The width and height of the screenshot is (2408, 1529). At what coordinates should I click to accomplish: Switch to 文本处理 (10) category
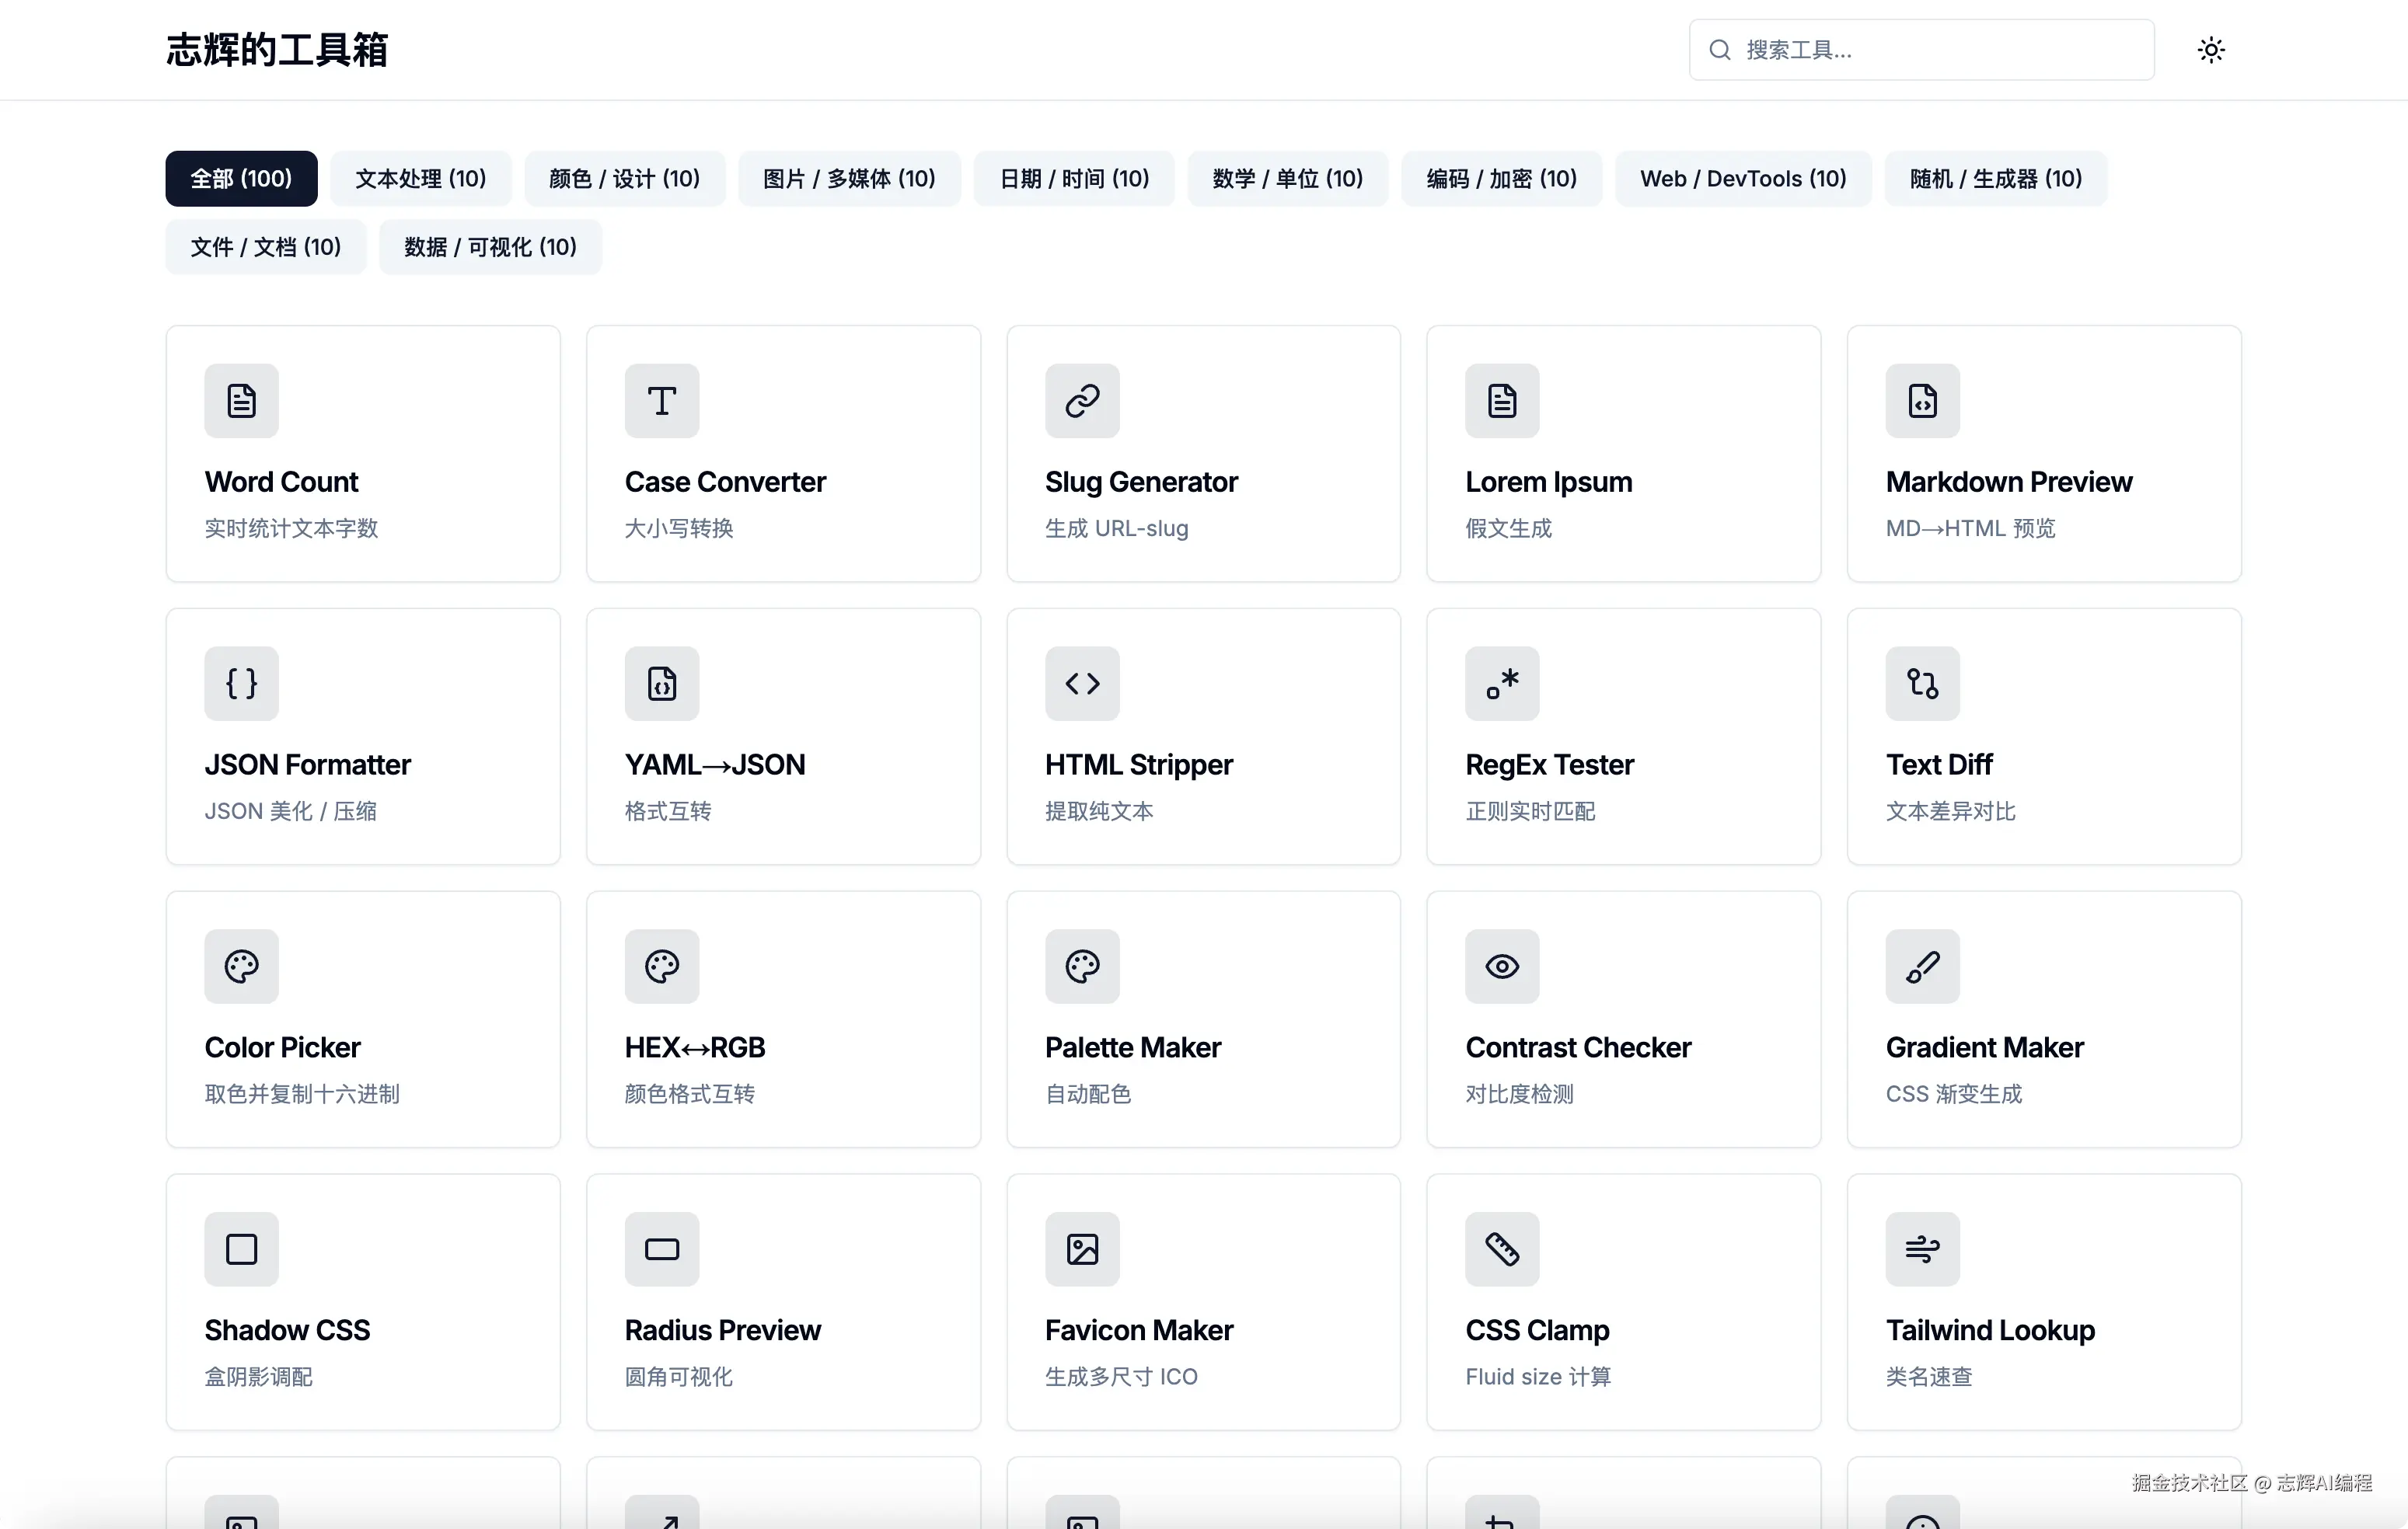(420, 179)
